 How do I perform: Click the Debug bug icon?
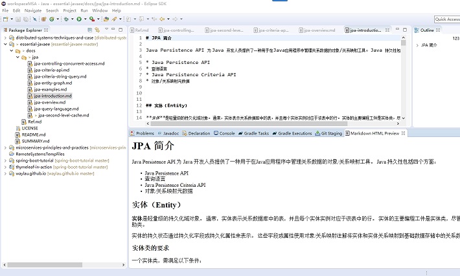pos(66,19)
